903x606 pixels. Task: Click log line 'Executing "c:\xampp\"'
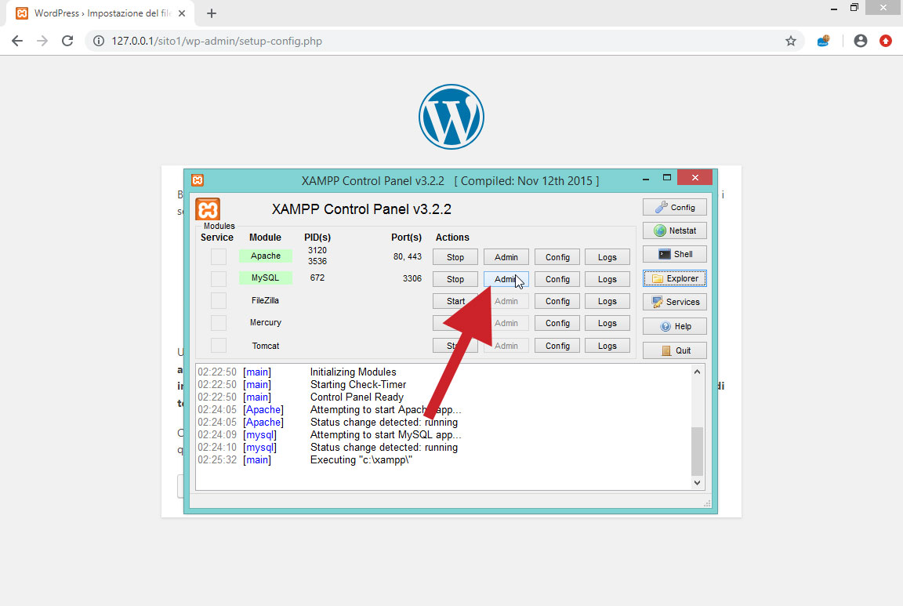point(361,459)
